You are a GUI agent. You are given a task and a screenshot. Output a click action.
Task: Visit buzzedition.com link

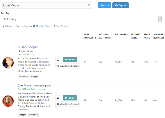pos(27,54)
